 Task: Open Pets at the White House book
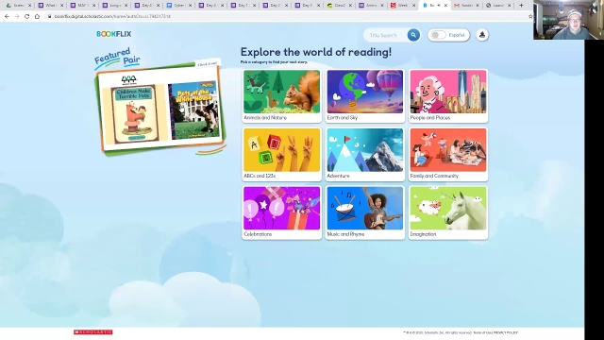coord(194,110)
